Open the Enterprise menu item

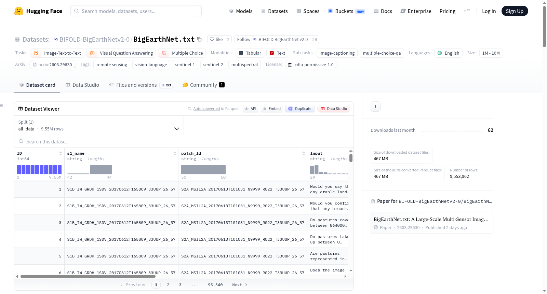pos(416,11)
